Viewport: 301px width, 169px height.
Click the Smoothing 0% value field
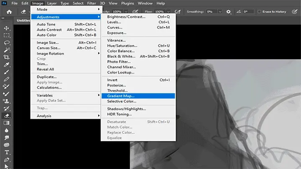tap(212, 12)
